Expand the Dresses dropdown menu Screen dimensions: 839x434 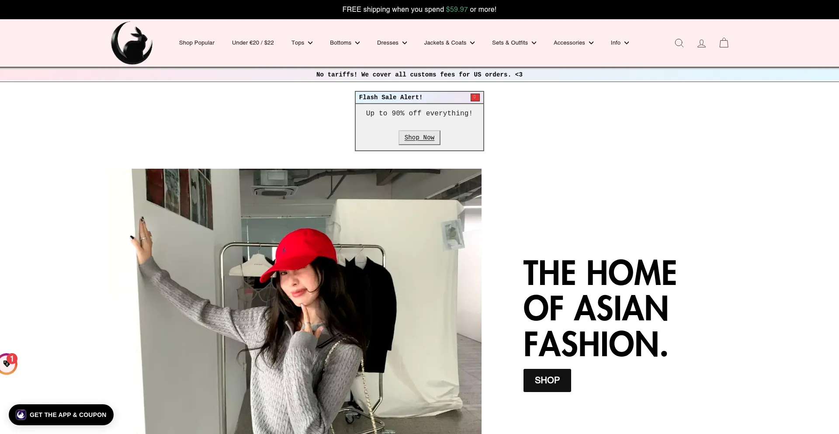click(392, 43)
